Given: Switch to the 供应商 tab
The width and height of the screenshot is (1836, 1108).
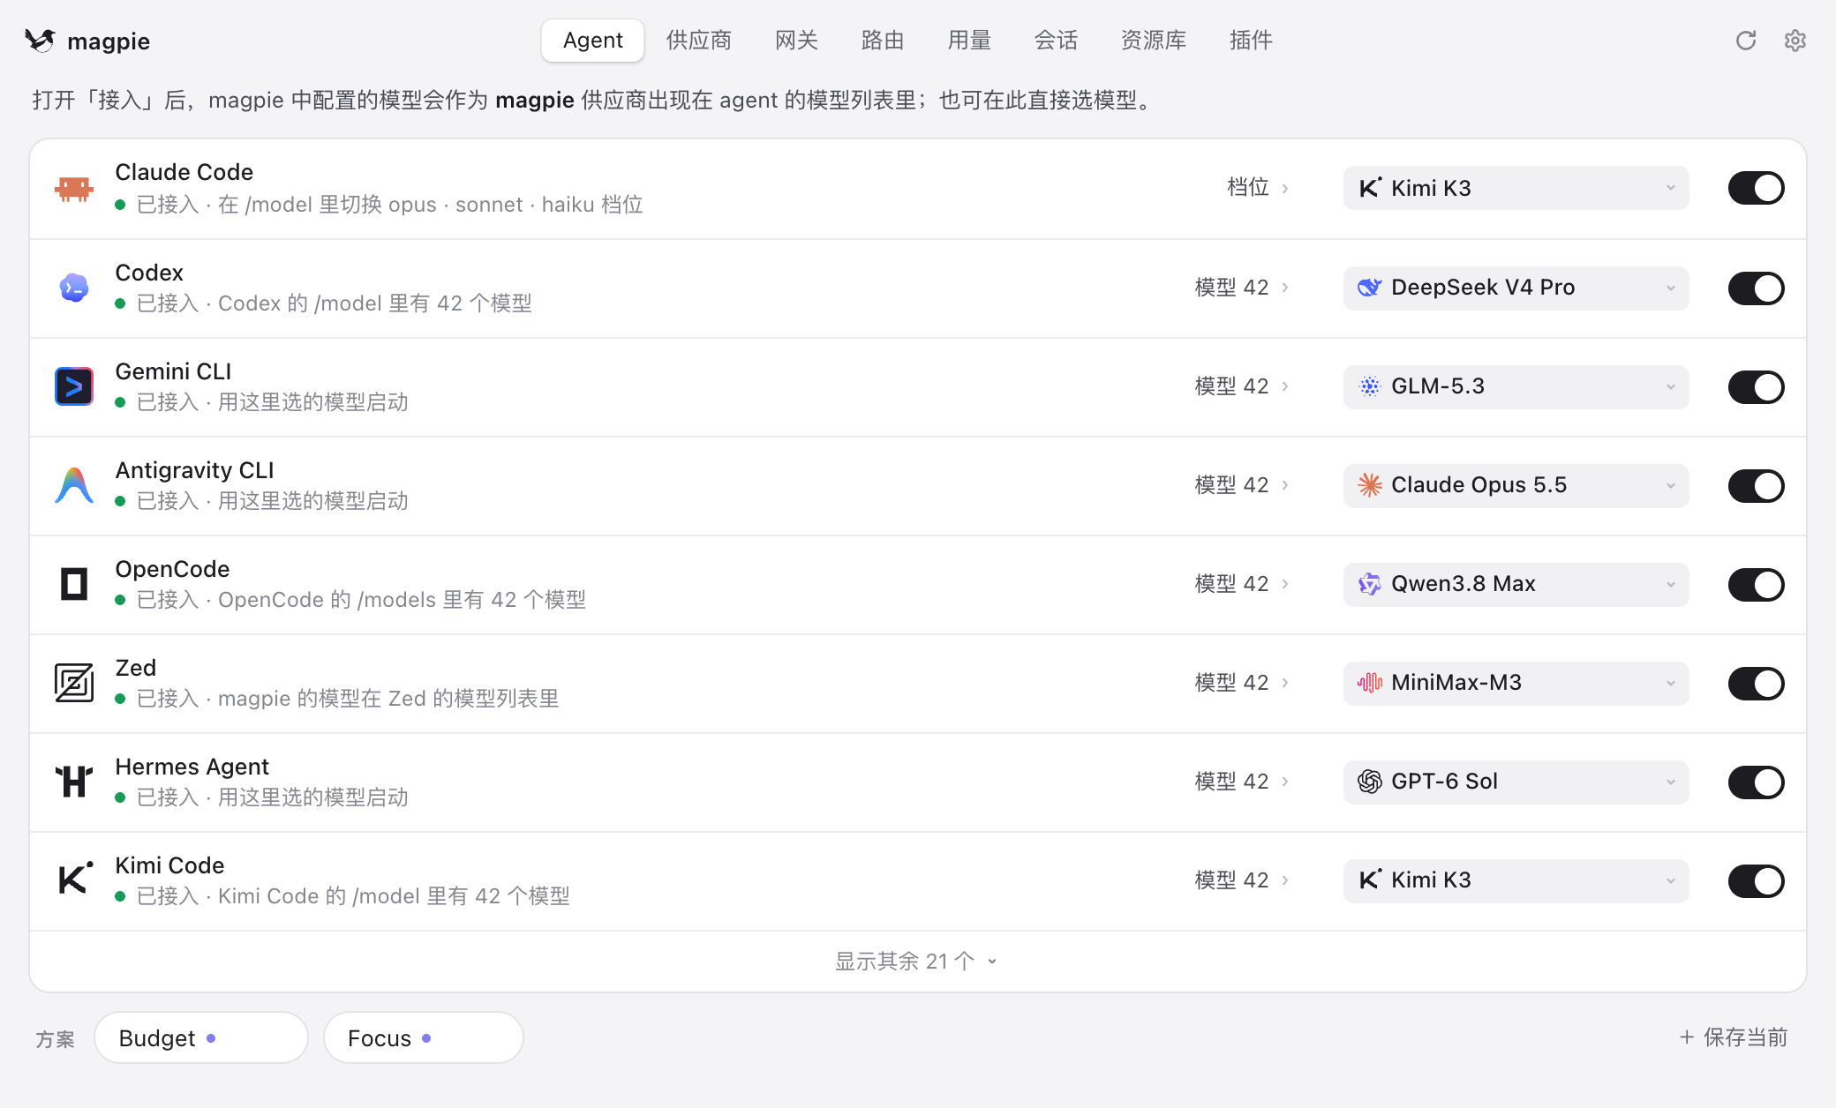Looking at the screenshot, I should pyautogui.click(x=699, y=41).
